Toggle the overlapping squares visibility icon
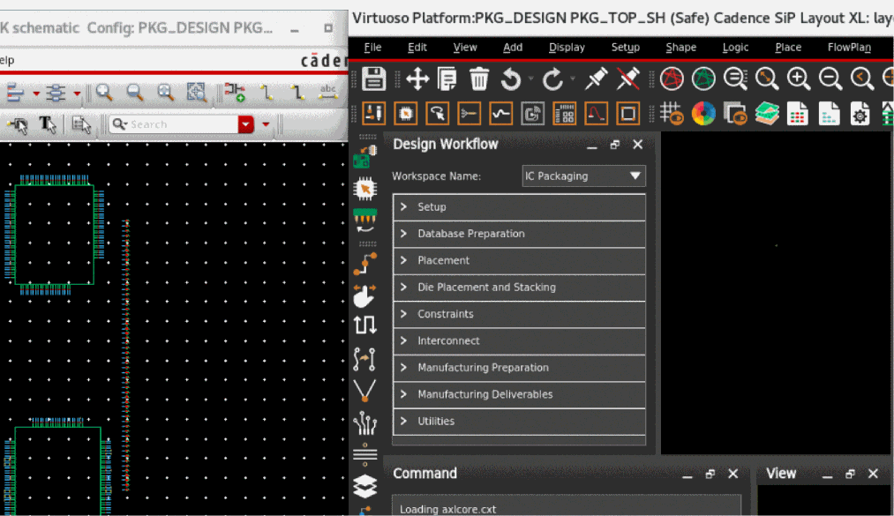The height and width of the screenshot is (516, 894). tap(735, 114)
